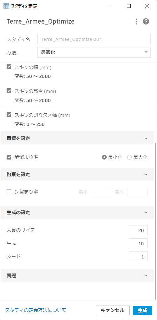
Task: Open help via question mark icon
Action: click(x=146, y=21)
